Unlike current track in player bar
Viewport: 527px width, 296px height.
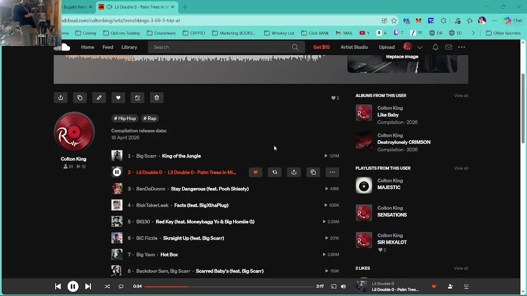click(x=434, y=287)
